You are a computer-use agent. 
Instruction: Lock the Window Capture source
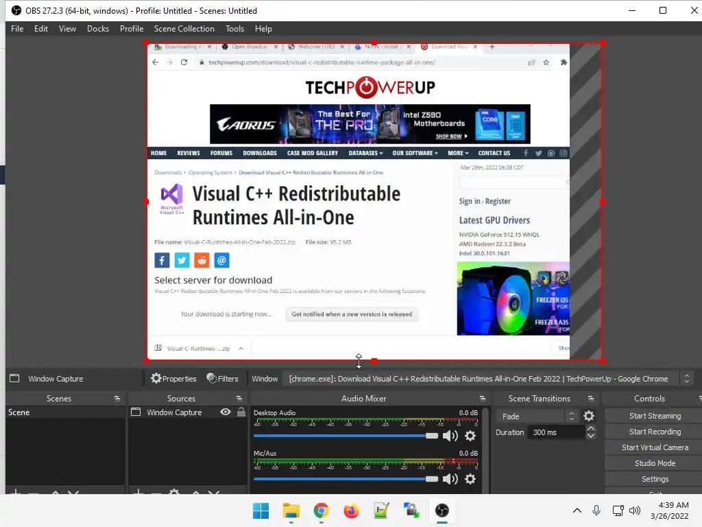pyautogui.click(x=241, y=412)
